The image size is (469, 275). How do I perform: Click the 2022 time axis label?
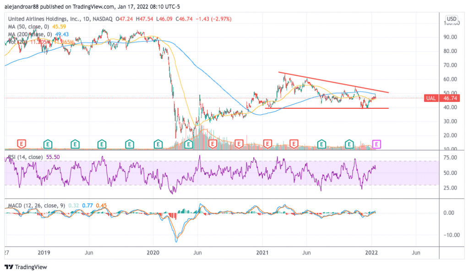pyautogui.click(x=371, y=253)
